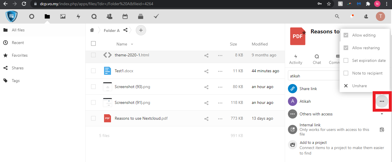The image size is (392, 162).
Task: Click the search magnifier icon
Action: tap(337, 16)
